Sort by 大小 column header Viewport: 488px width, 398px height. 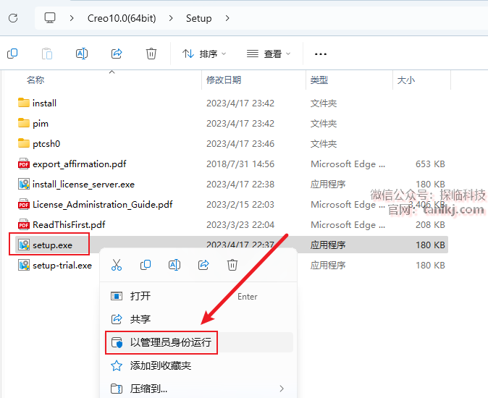tap(406, 80)
